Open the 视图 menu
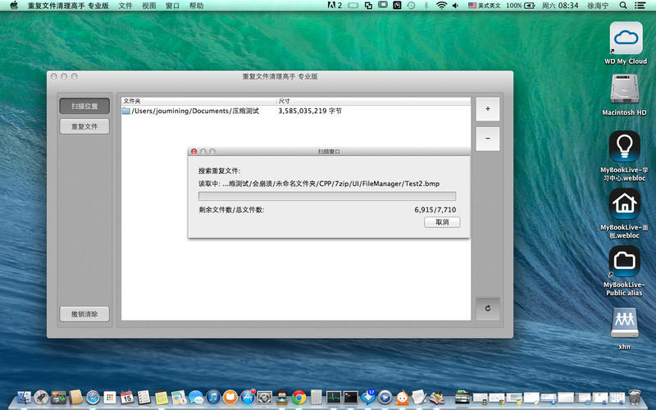656x410 pixels. [148, 6]
